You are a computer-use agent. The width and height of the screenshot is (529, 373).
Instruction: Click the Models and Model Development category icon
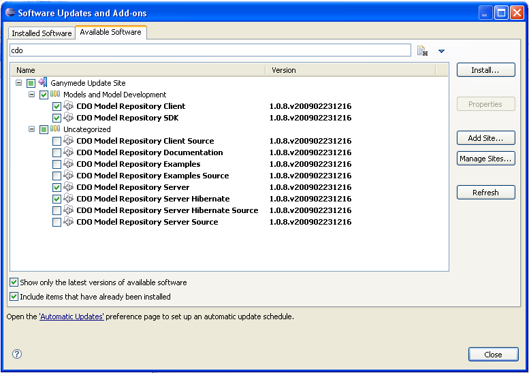[55, 94]
